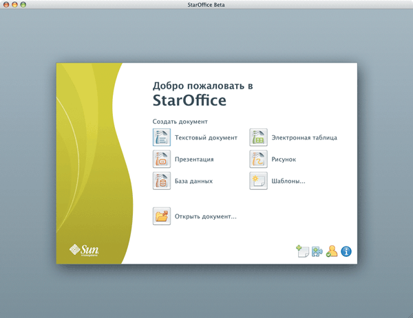Pick the Рисунок label
Screen dimensions: 413x318
tap(284, 159)
